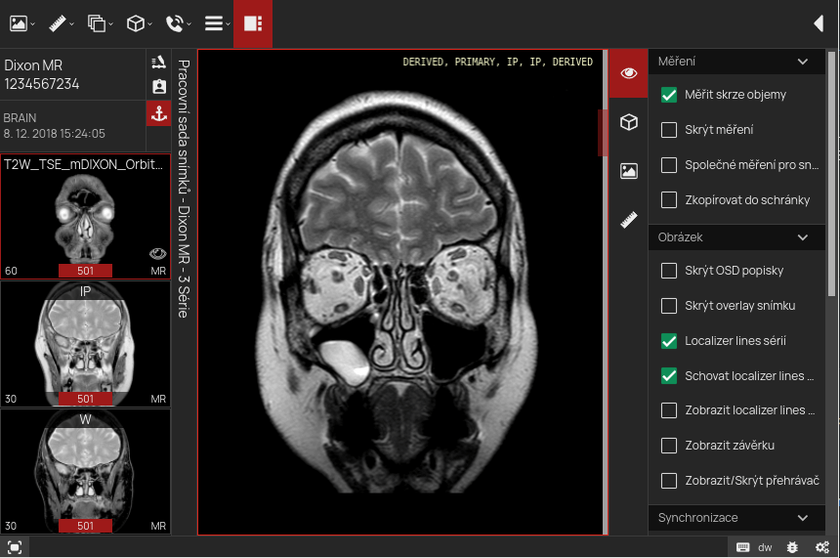Screen dimensions: 840x558
Task: Uncheck Měřit skrze objemy checkbox
Action: [x=669, y=95]
